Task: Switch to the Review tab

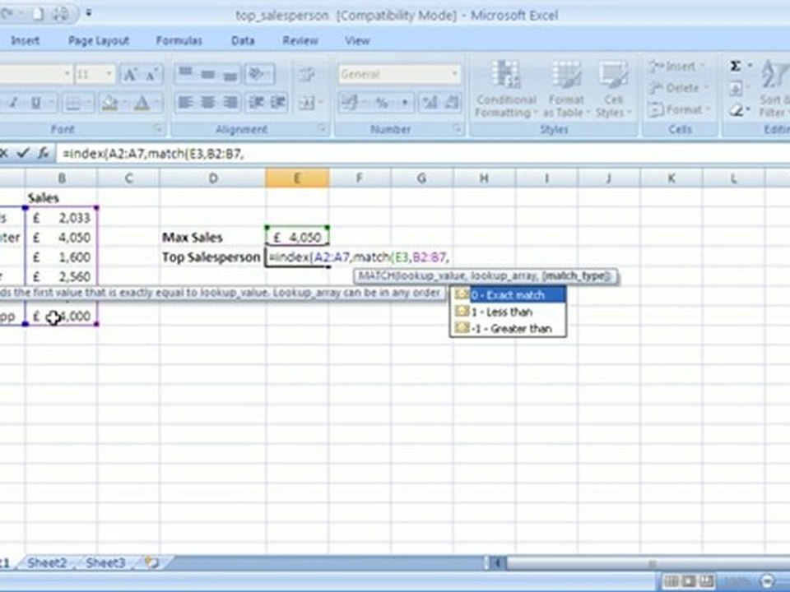Action: [300, 41]
